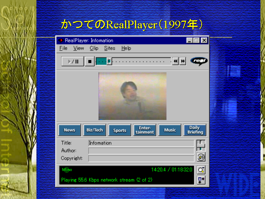
Task: Click the dotted part of the seek bar
Action: click(141, 62)
